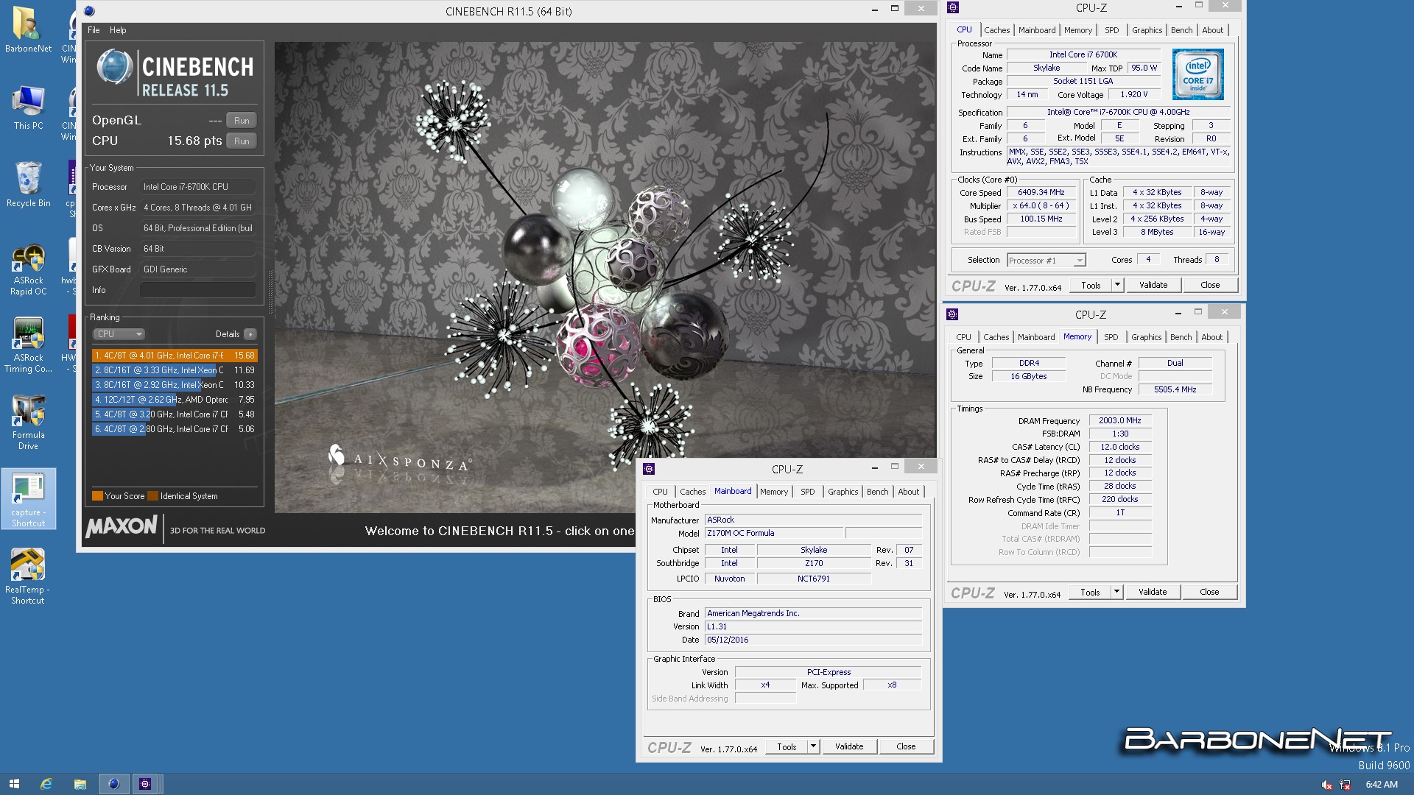Launch Internet Explorer from the taskbar
Screen dimensions: 1414x795
tap(46, 784)
